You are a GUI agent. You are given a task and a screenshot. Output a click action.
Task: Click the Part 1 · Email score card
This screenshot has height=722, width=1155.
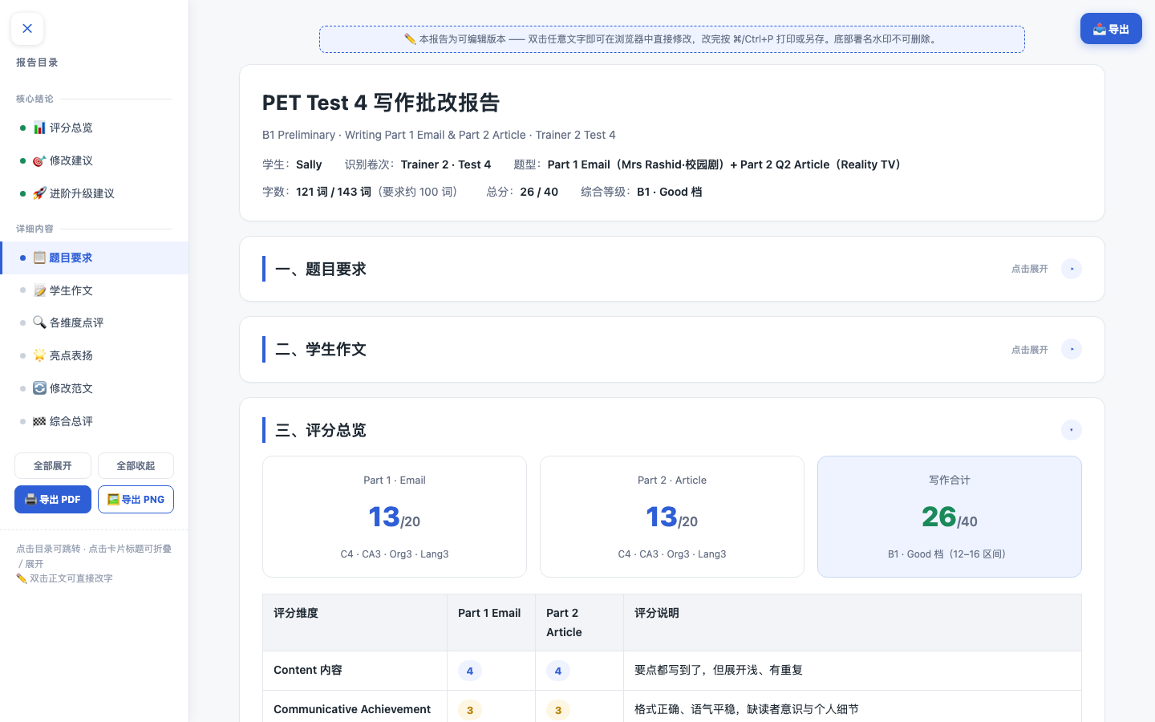coord(395,517)
